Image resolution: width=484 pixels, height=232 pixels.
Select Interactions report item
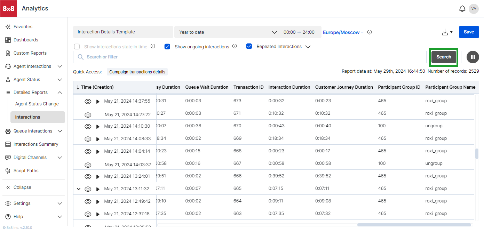coord(38,117)
